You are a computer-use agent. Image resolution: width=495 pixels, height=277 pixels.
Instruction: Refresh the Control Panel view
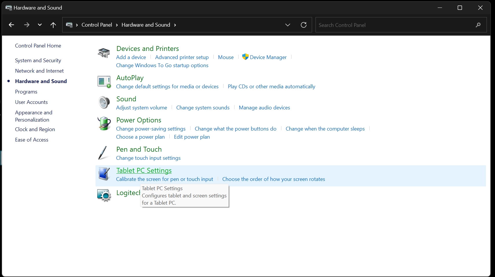pyautogui.click(x=303, y=25)
